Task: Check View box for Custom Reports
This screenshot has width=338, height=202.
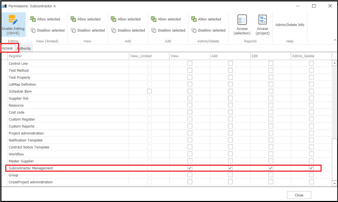Action: pos(190,126)
